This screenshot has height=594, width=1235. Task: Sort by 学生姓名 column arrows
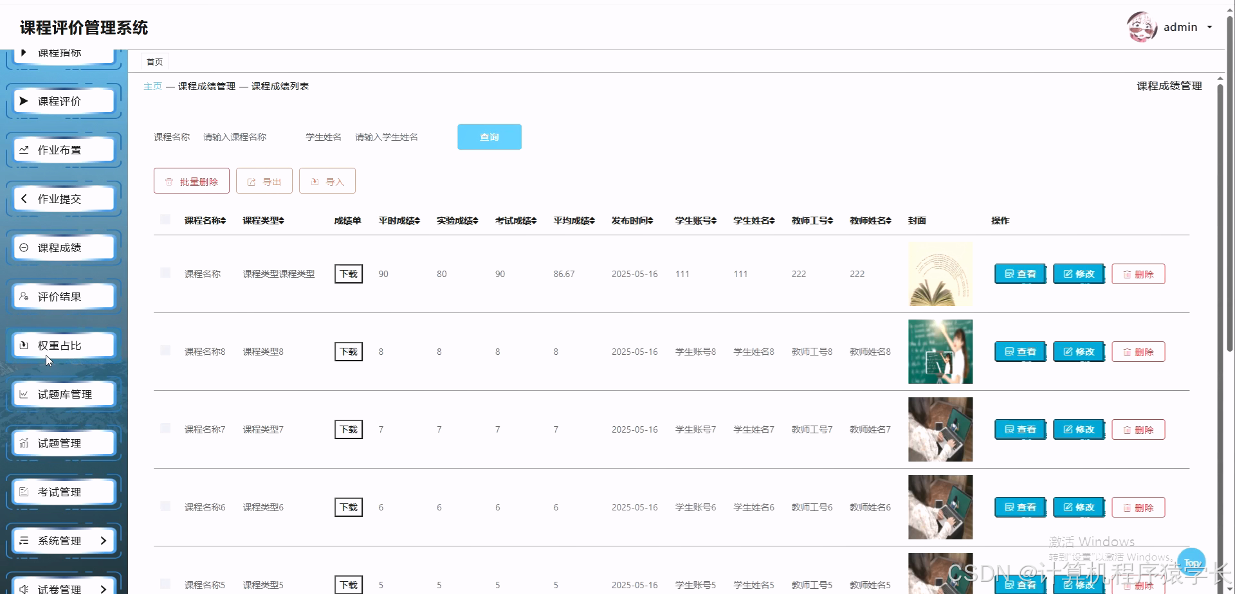[x=772, y=221]
